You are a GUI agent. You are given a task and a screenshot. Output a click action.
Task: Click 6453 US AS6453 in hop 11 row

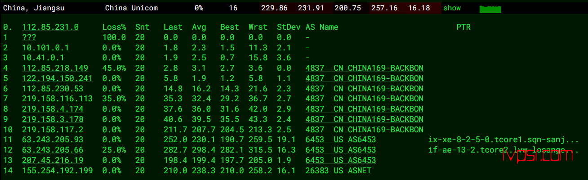coord(340,139)
